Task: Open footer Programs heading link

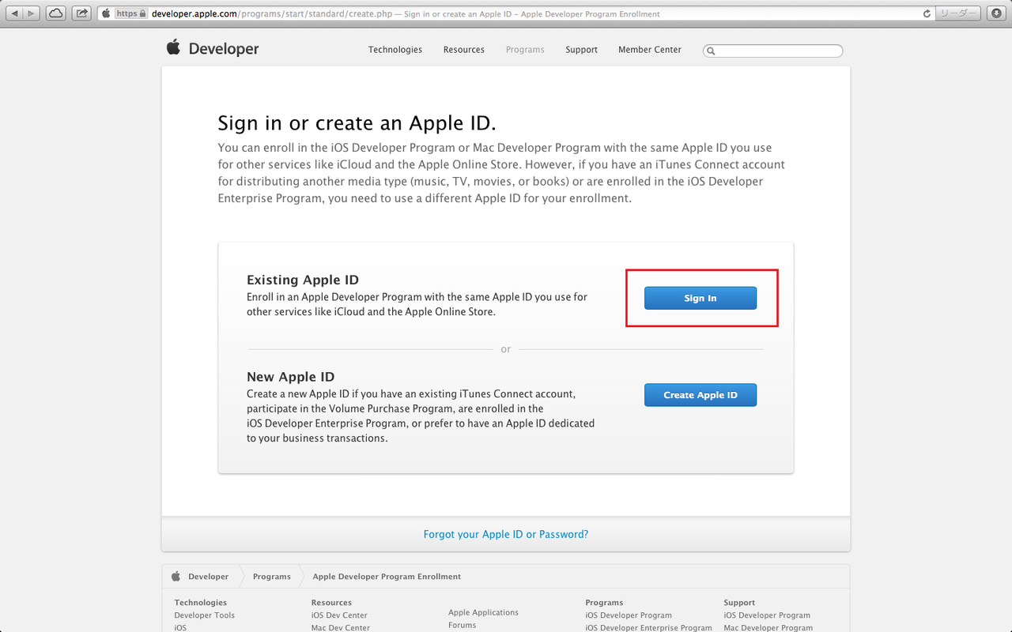Action: click(x=605, y=603)
